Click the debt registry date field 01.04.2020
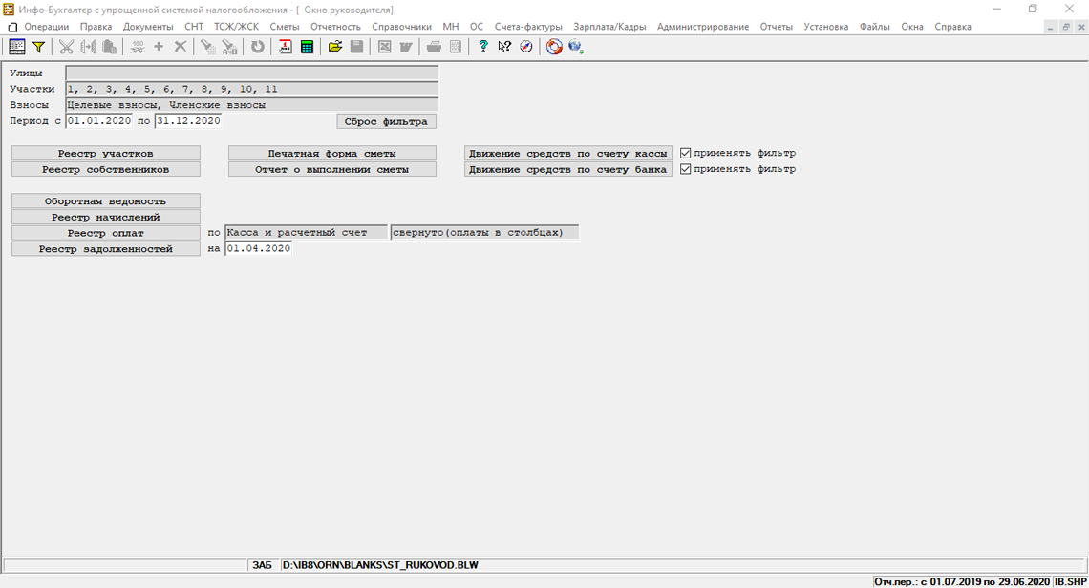Screen dimensions: 1089x588 pos(258,248)
